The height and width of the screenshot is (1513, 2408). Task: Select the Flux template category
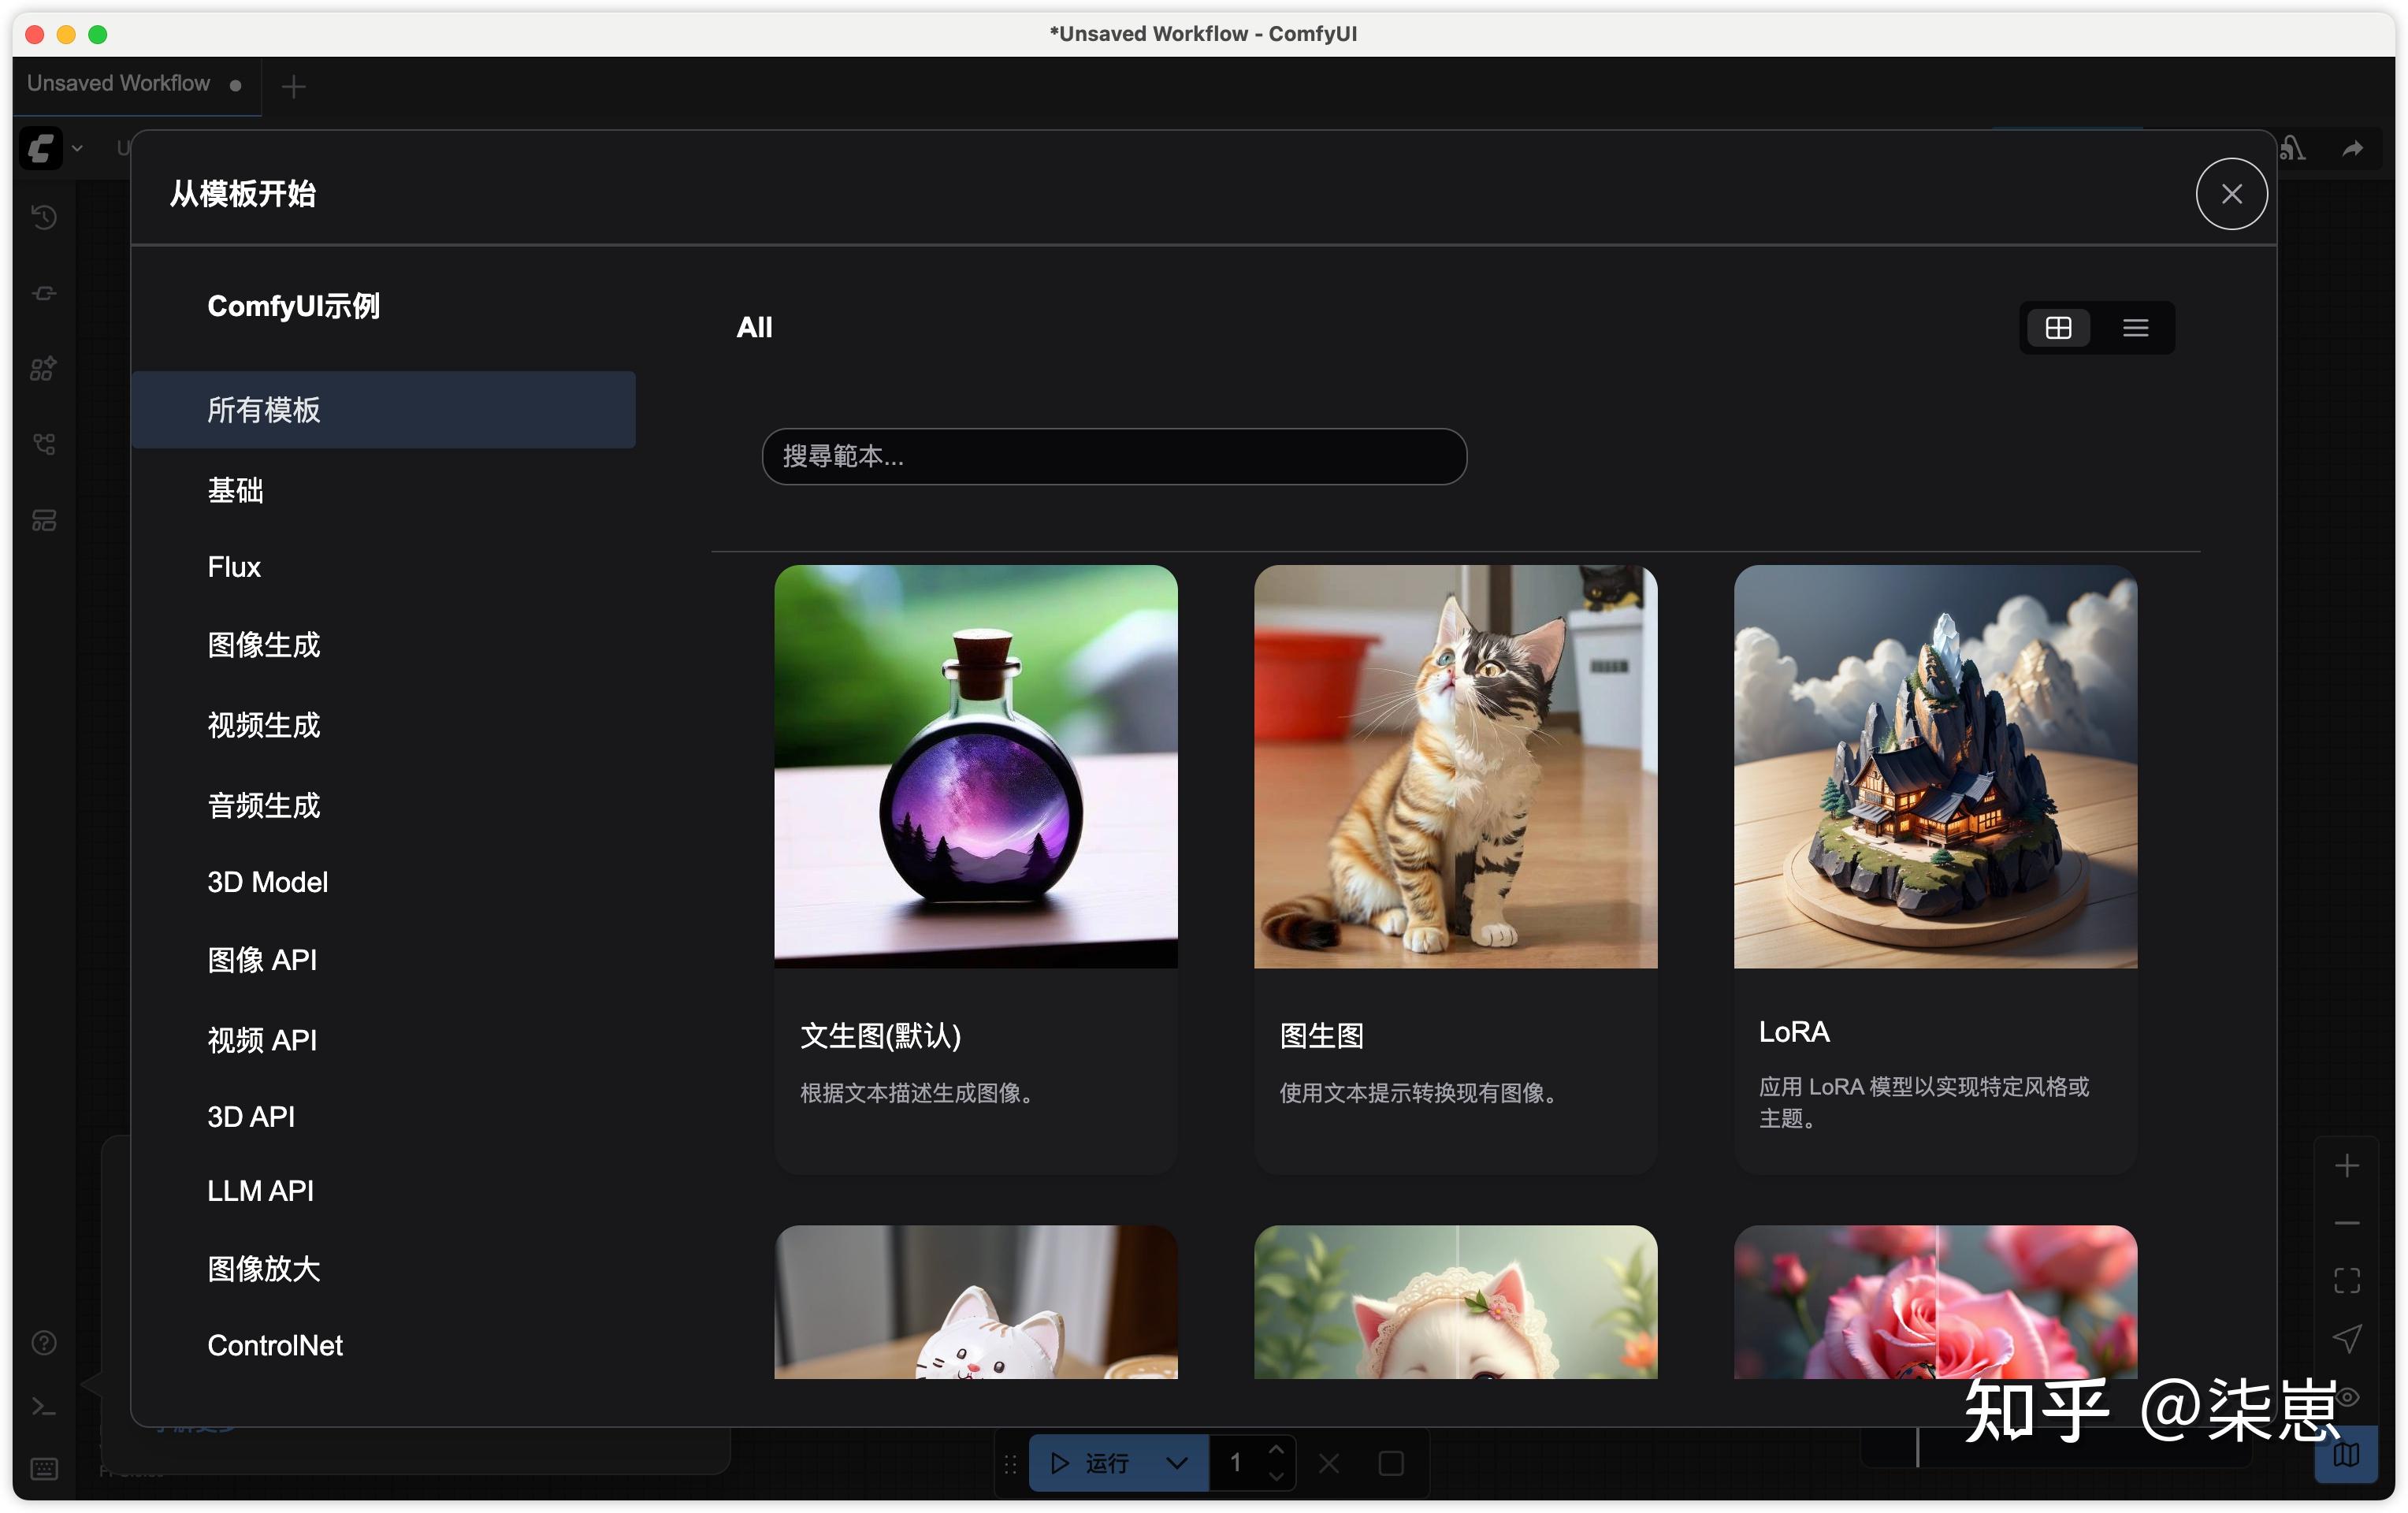point(234,567)
